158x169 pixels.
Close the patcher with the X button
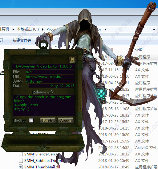[72, 59]
